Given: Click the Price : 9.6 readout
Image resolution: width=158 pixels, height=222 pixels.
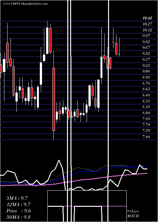Looking at the screenshot, I should [x=18, y=211].
